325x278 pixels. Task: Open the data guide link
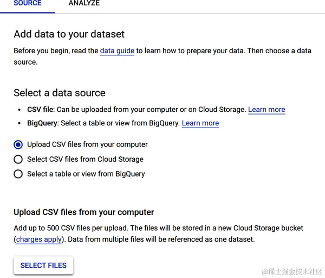117,51
